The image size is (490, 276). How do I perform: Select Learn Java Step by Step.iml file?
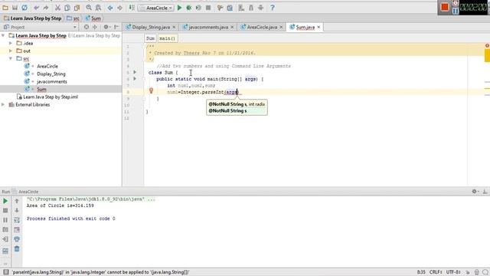51,97
